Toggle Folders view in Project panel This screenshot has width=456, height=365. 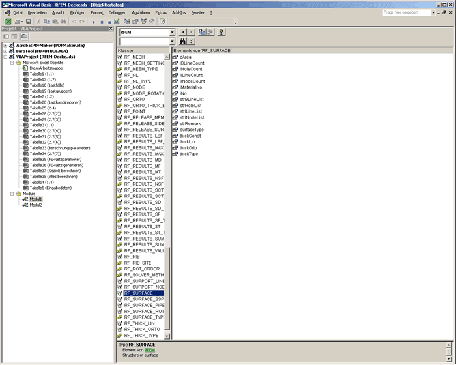25,36
